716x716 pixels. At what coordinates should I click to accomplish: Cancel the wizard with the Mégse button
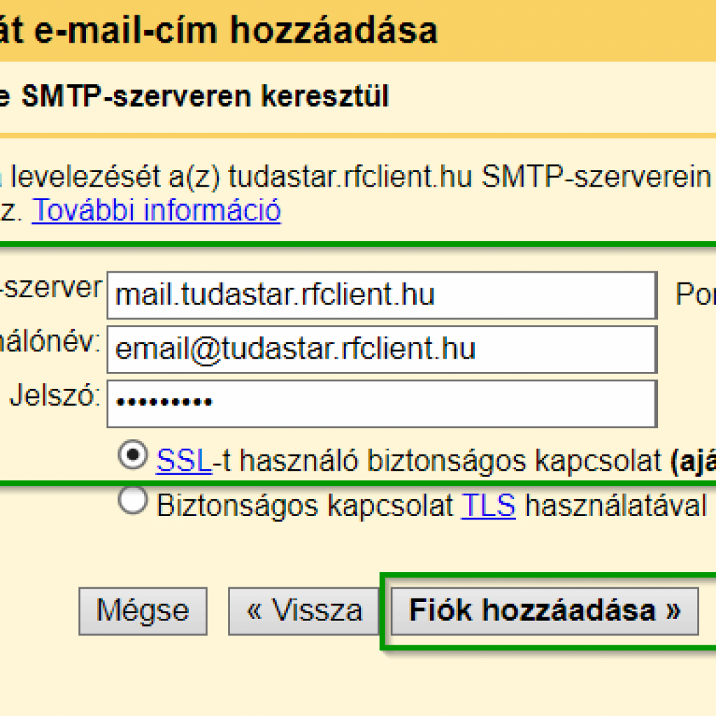point(143,610)
